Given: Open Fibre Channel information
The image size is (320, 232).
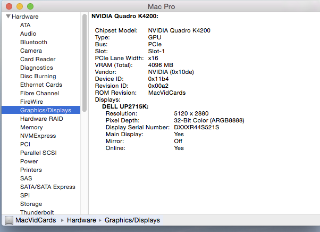Looking at the screenshot, I should [x=39, y=93].
